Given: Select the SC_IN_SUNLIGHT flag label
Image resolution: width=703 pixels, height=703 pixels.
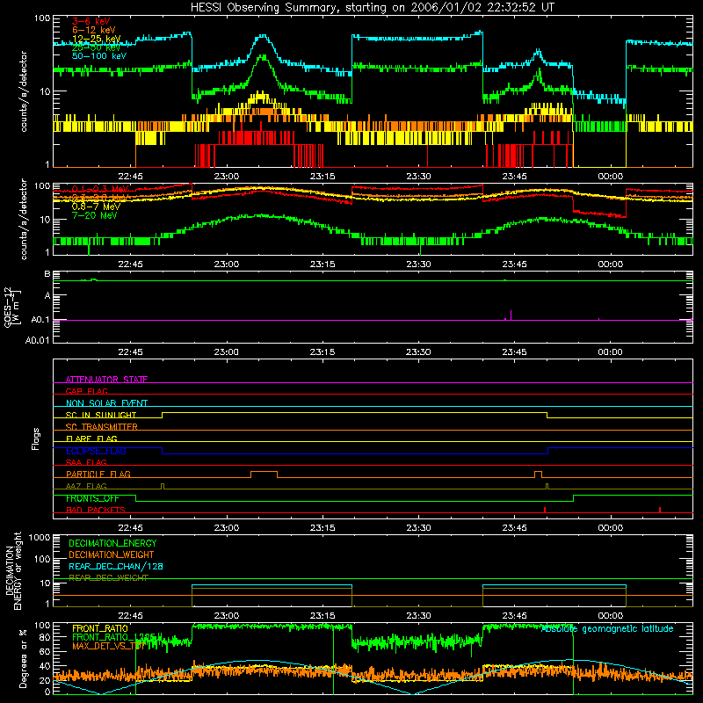Looking at the screenshot, I should click(101, 415).
